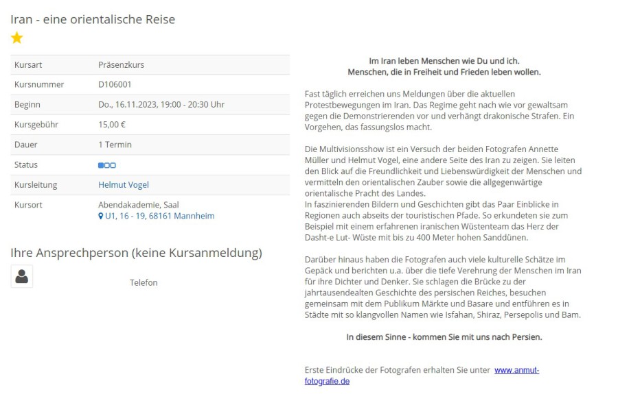Click bold line 'In diesem Sinne' closing sentence
618x394 pixels.
(x=444, y=336)
